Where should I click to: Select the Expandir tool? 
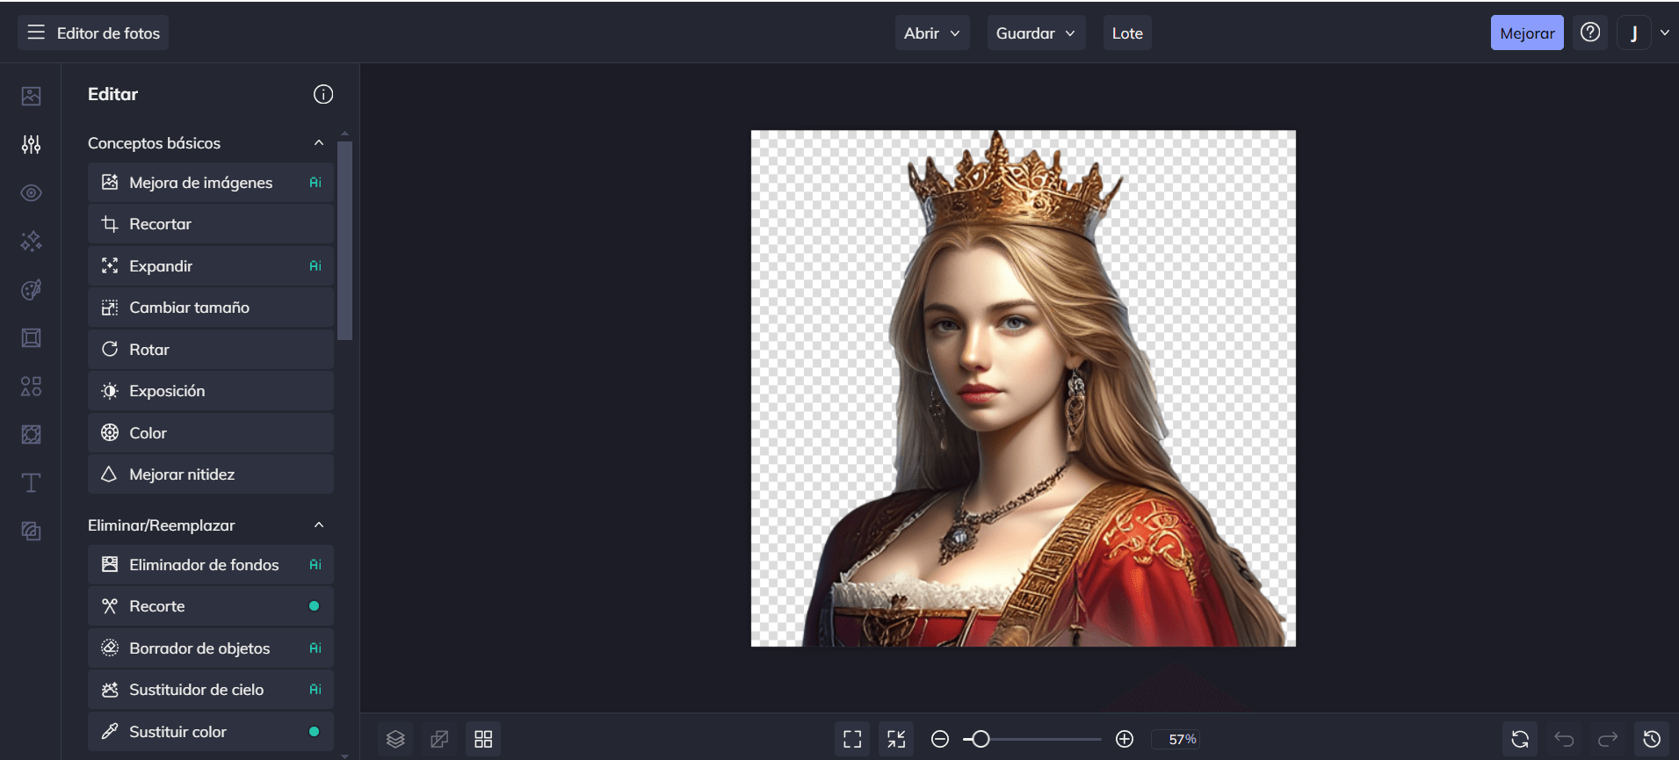click(x=211, y=265)
